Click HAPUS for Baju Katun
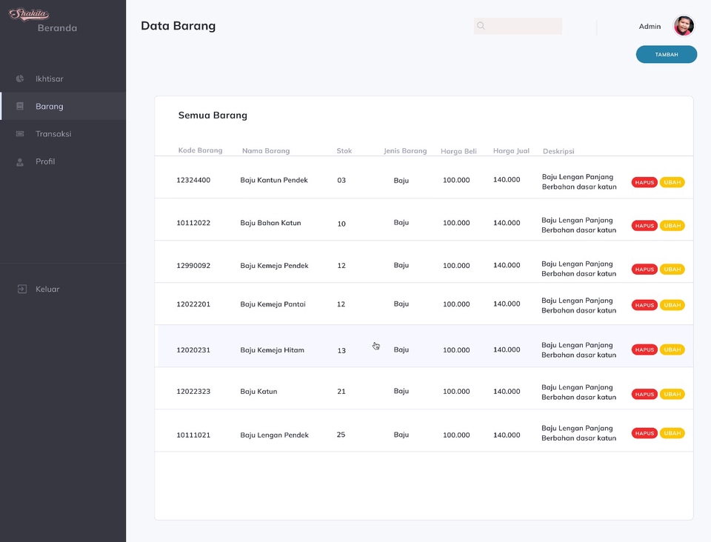 coord(644,394)
